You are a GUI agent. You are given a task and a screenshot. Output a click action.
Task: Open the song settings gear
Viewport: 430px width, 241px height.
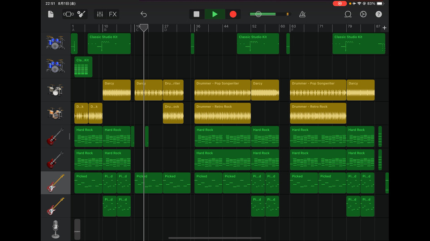coord(363,14)
